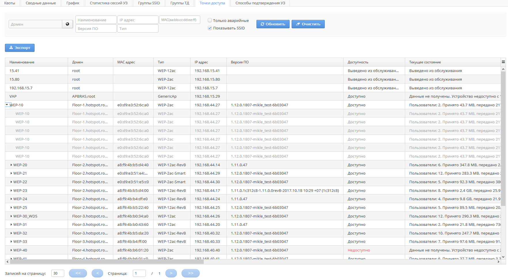Click the Экспорт button
The width and height of the screenshot is (508, 280).
[x=20, y=48]
